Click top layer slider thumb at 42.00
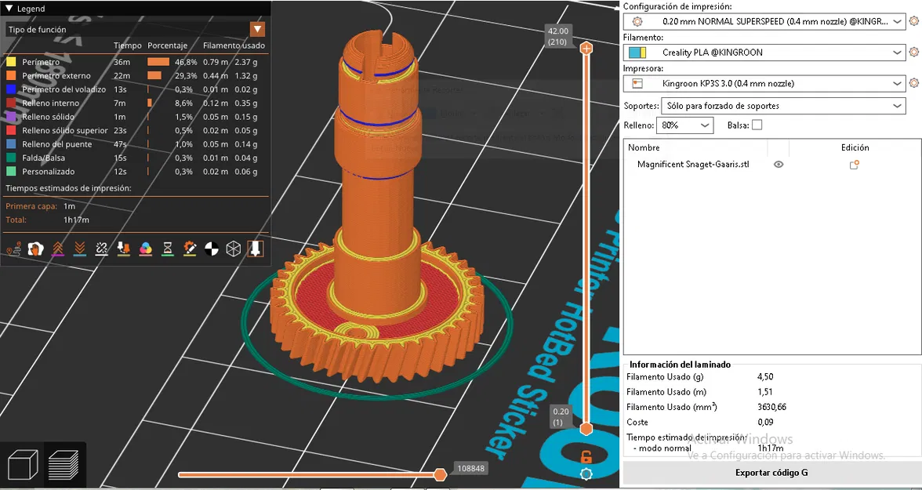 point(586,49)
